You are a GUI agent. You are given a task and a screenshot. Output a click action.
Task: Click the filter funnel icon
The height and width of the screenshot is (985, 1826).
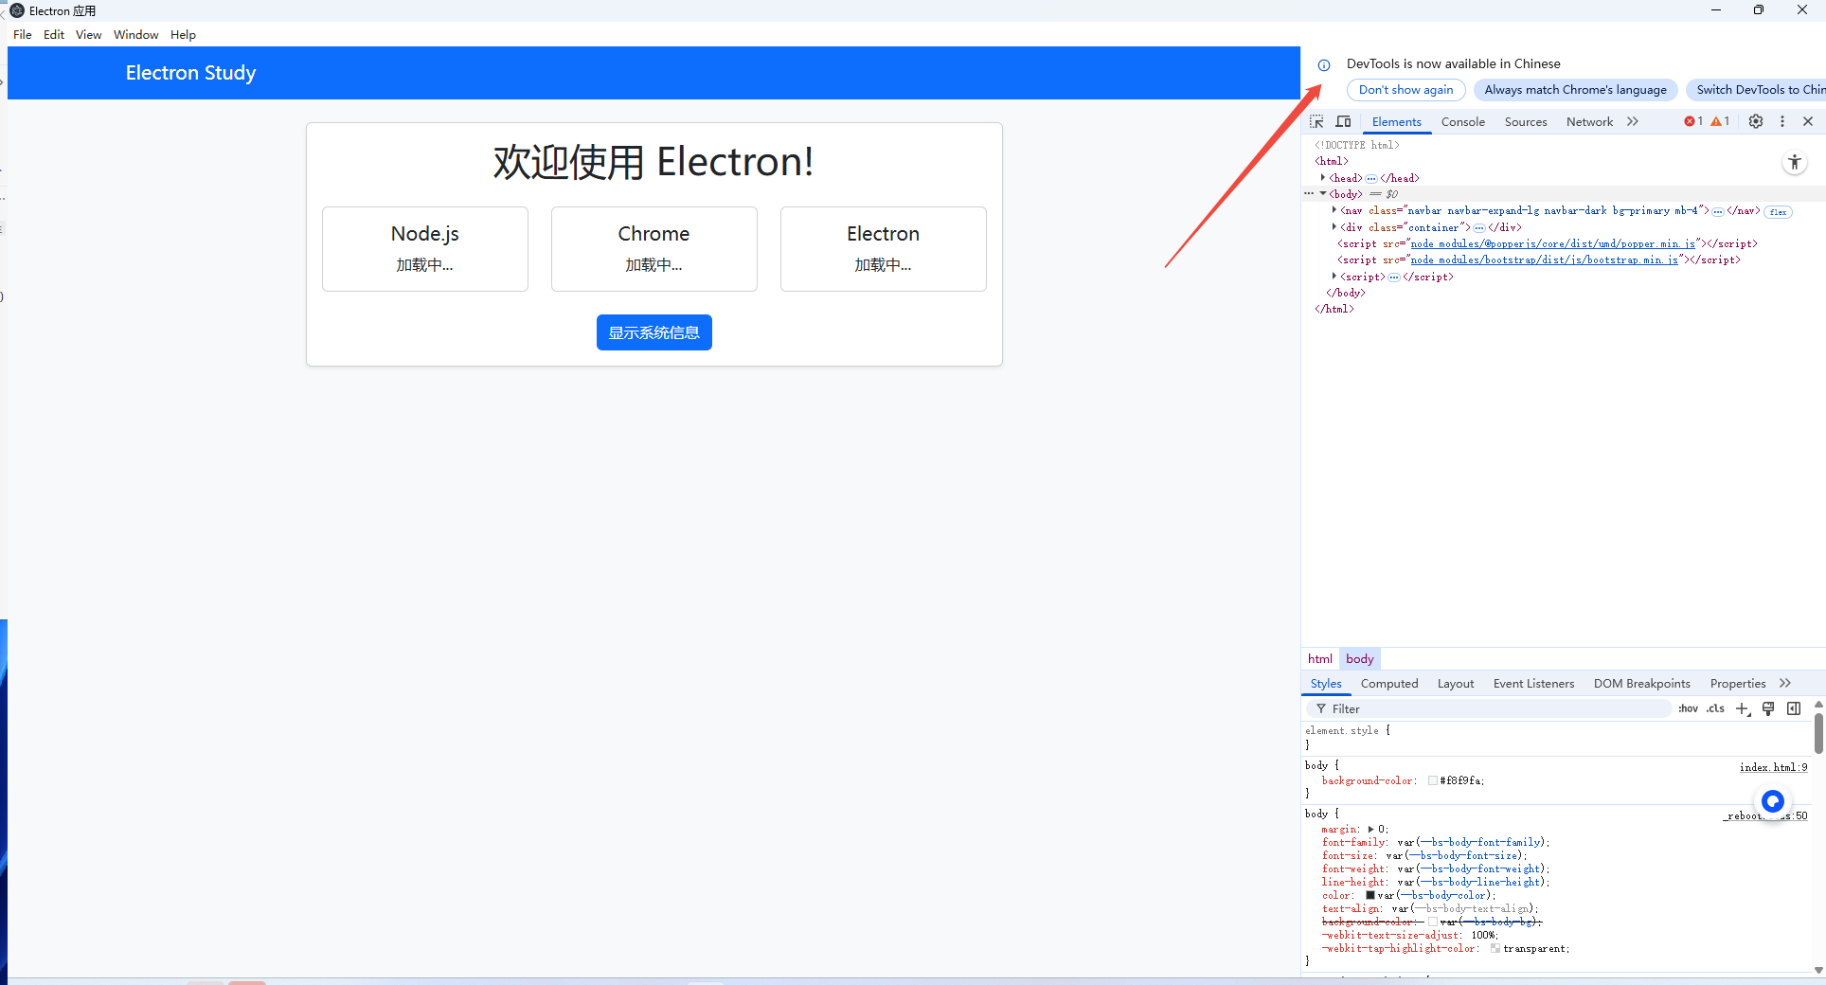[1321, 708]
